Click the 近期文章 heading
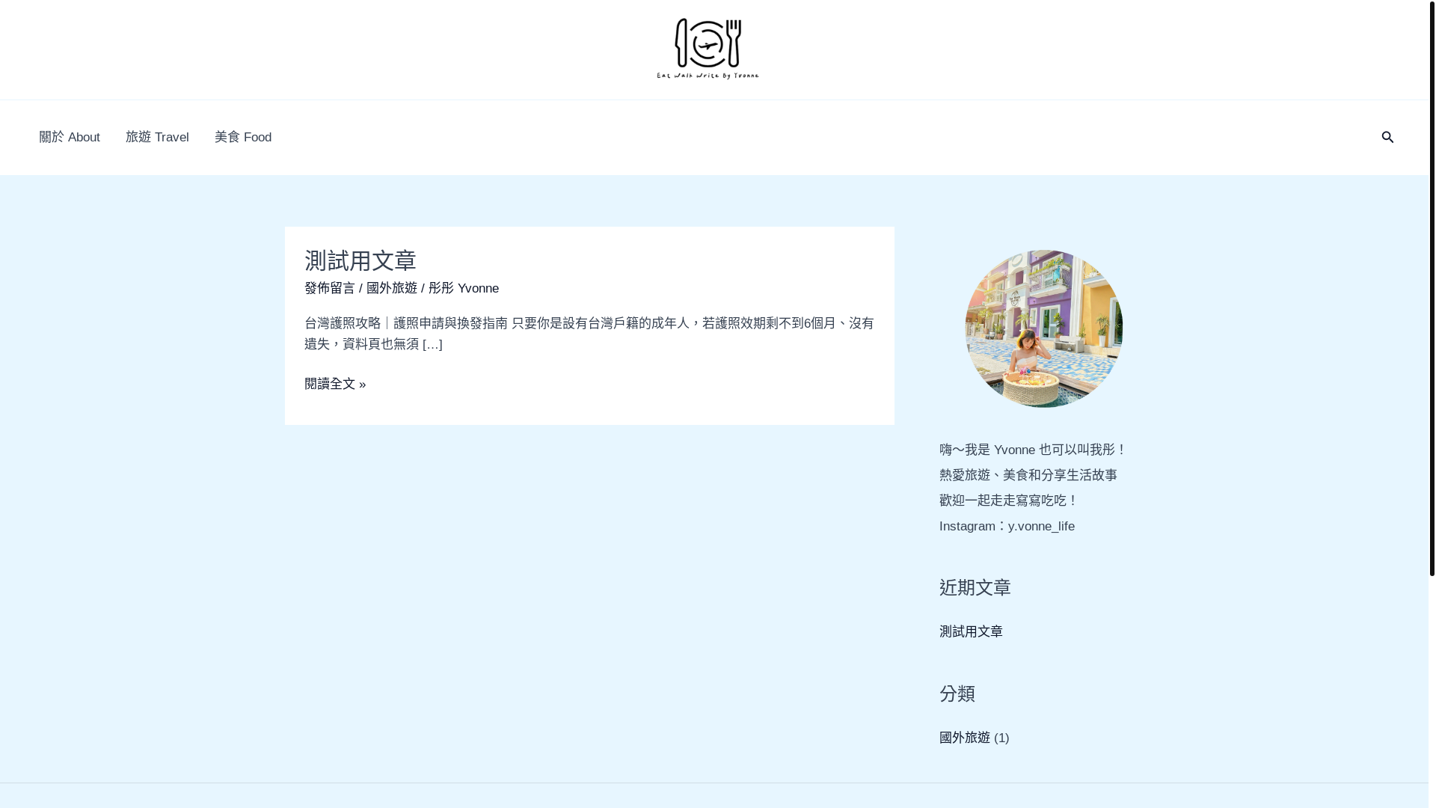The width and height of the screenshot is (1436, 808). (975, 587)
